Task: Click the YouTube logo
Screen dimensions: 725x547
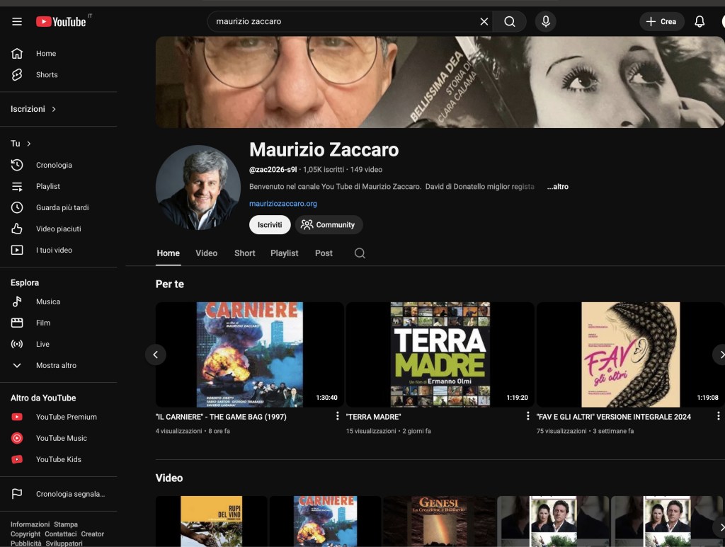Action: point(62,22)
